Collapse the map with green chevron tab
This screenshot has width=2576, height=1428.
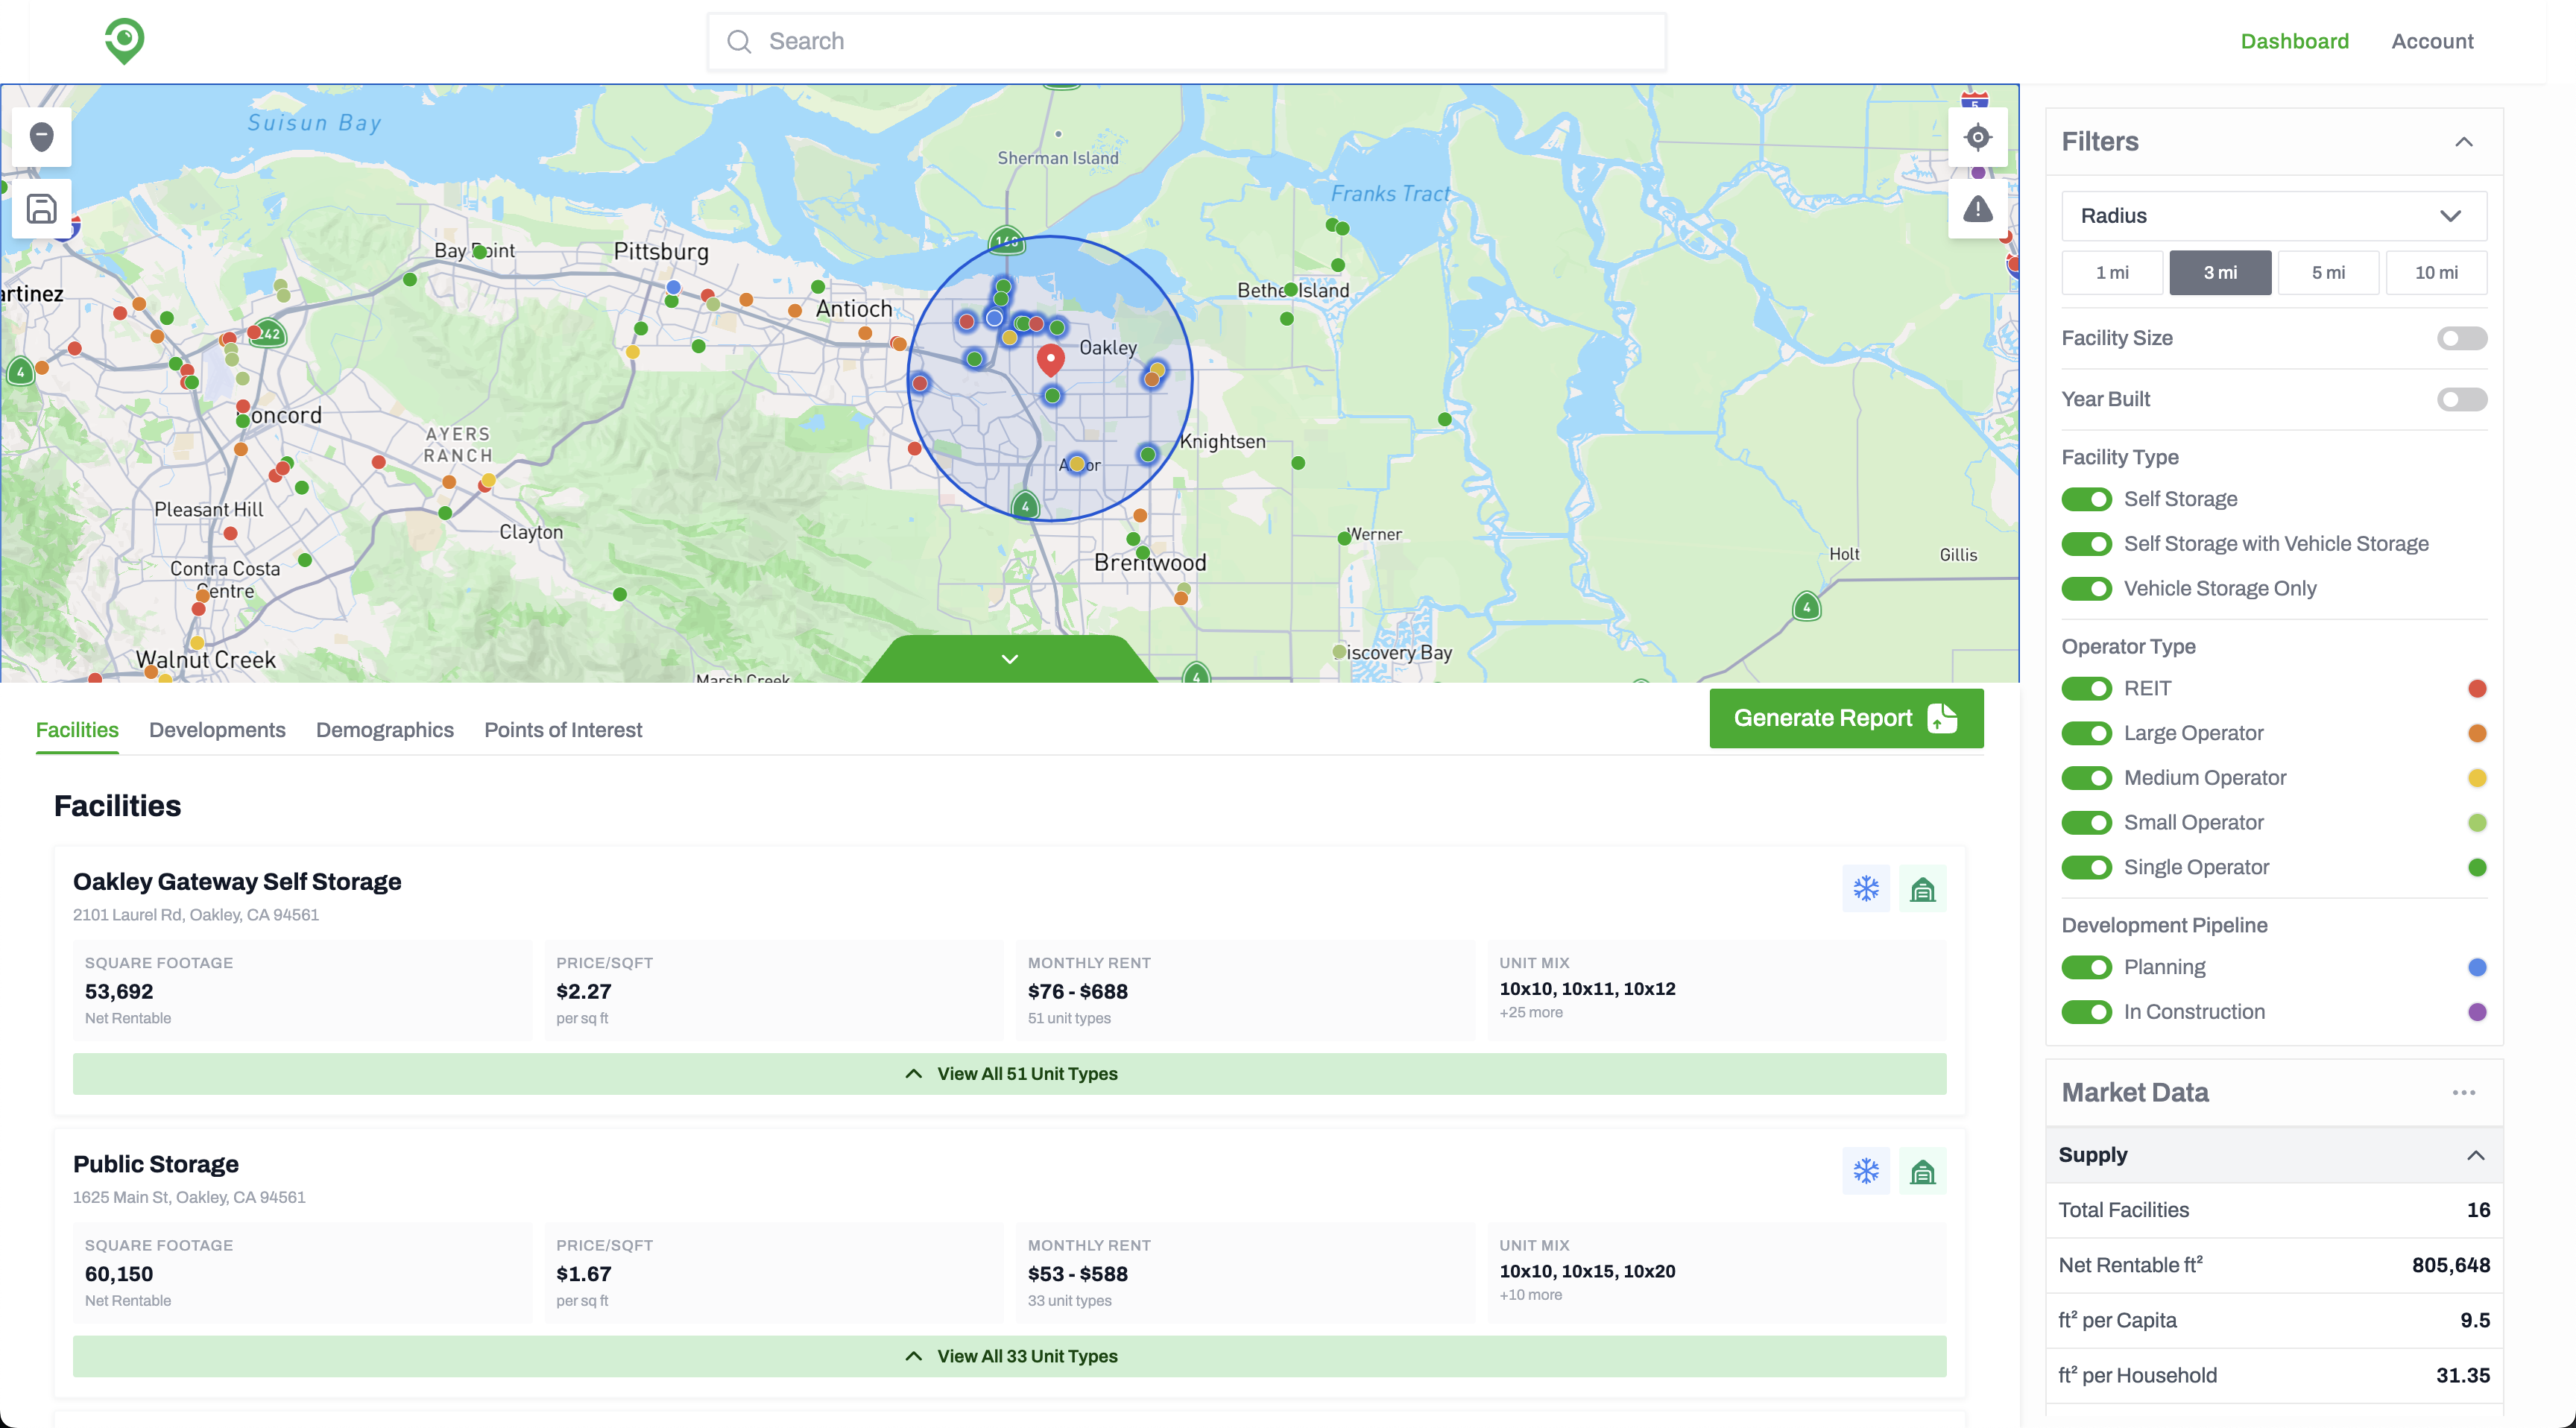[1009, 659]
